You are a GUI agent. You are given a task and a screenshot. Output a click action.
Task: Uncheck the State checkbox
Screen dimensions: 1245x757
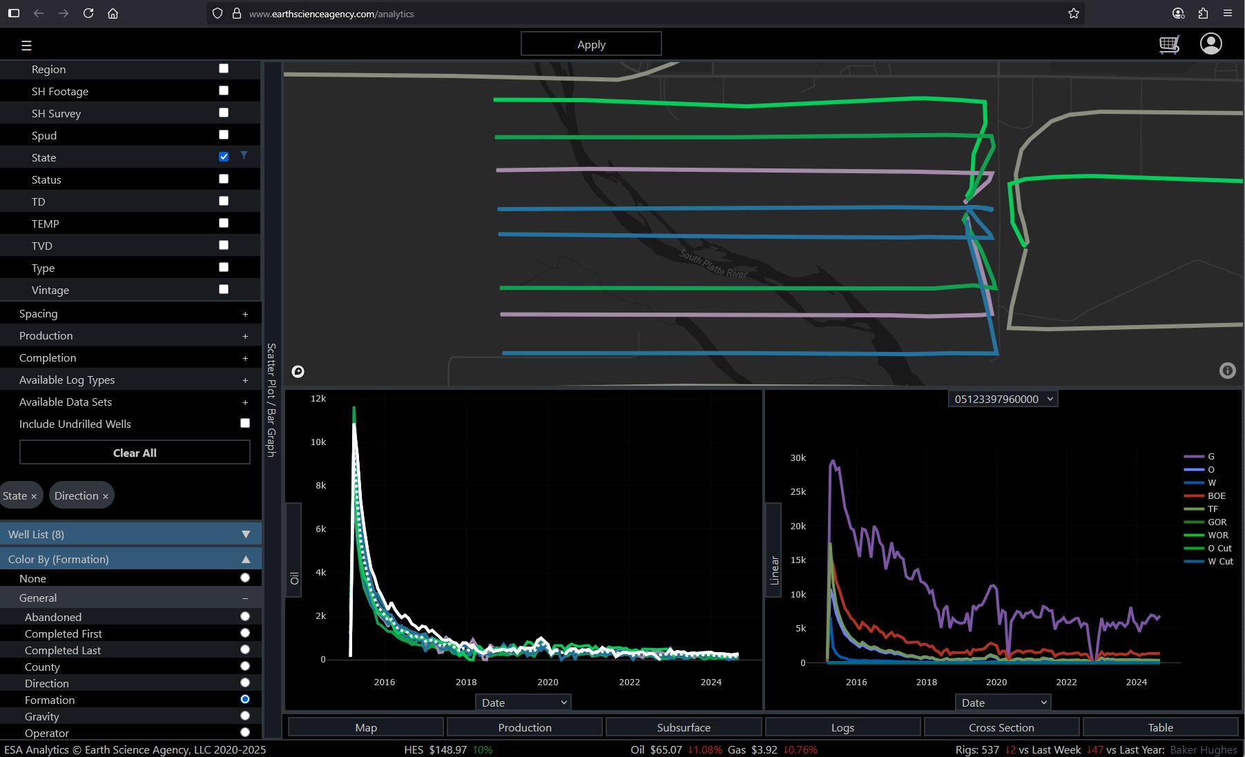tap(224, 157)
